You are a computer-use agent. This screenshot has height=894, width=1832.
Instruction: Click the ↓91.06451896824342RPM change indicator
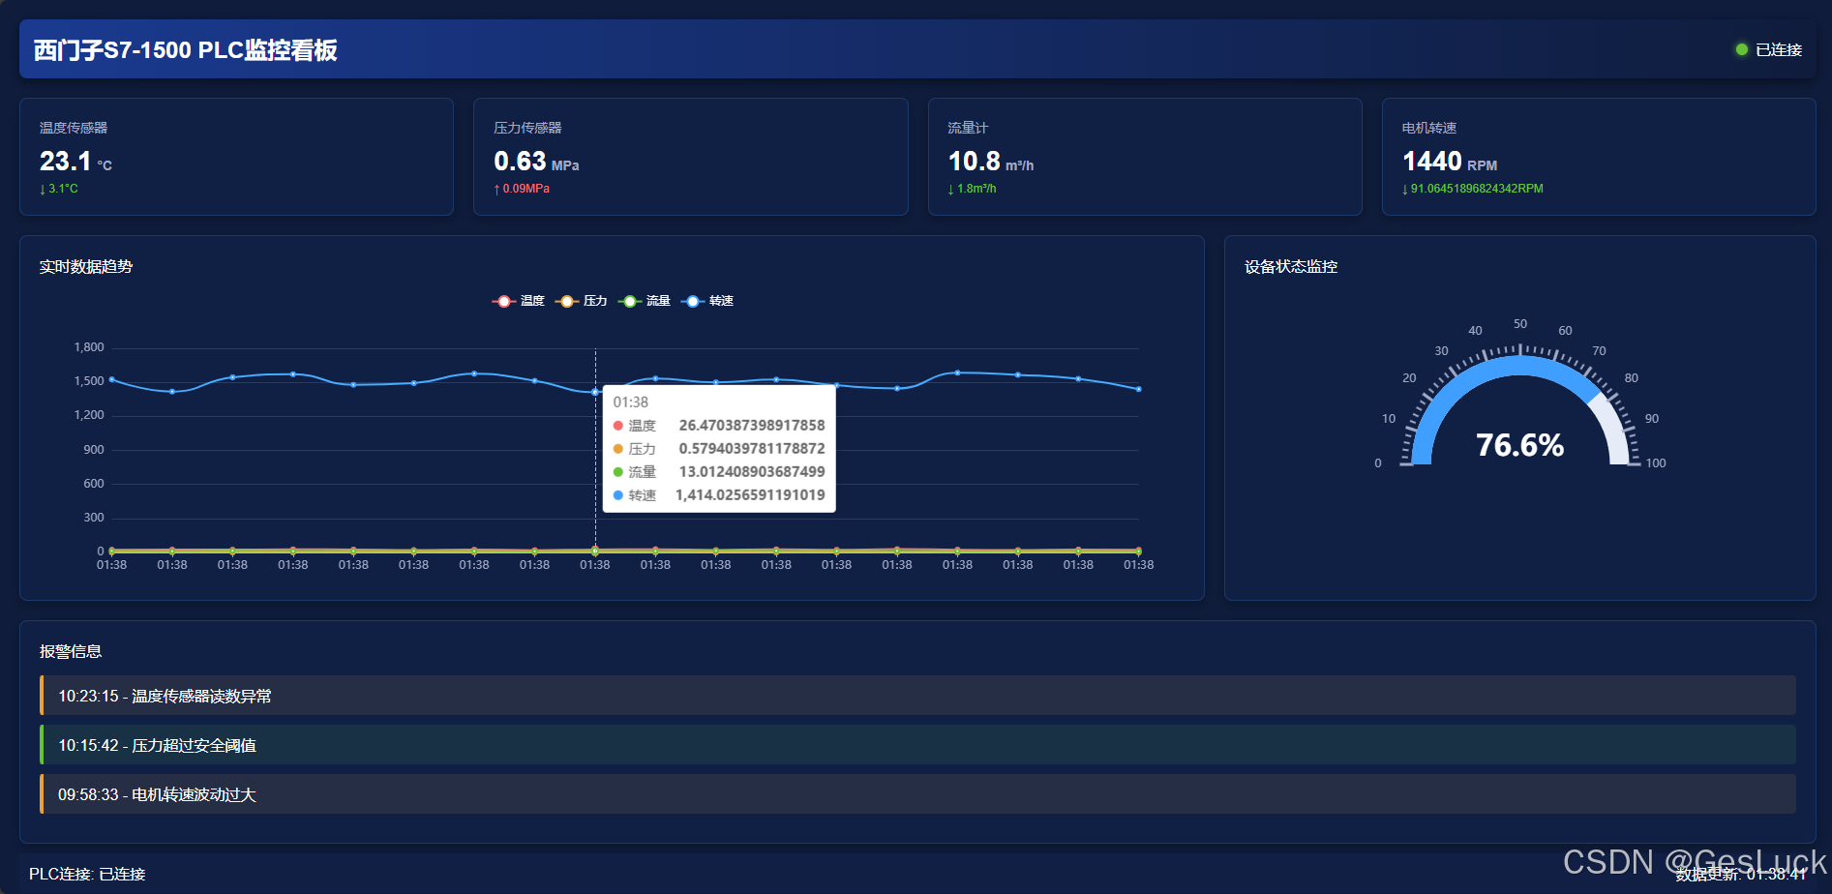point(1473,189)
